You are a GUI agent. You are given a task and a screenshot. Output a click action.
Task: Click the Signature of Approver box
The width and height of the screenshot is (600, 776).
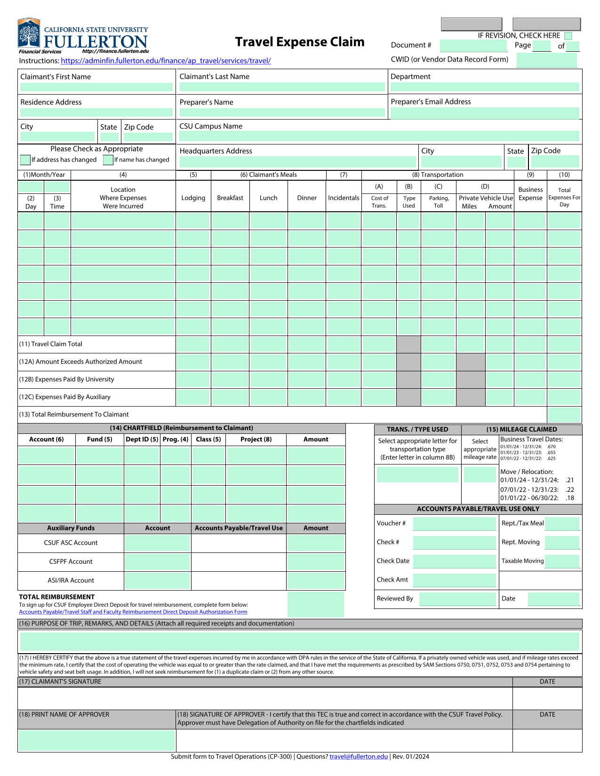[344, 741]
